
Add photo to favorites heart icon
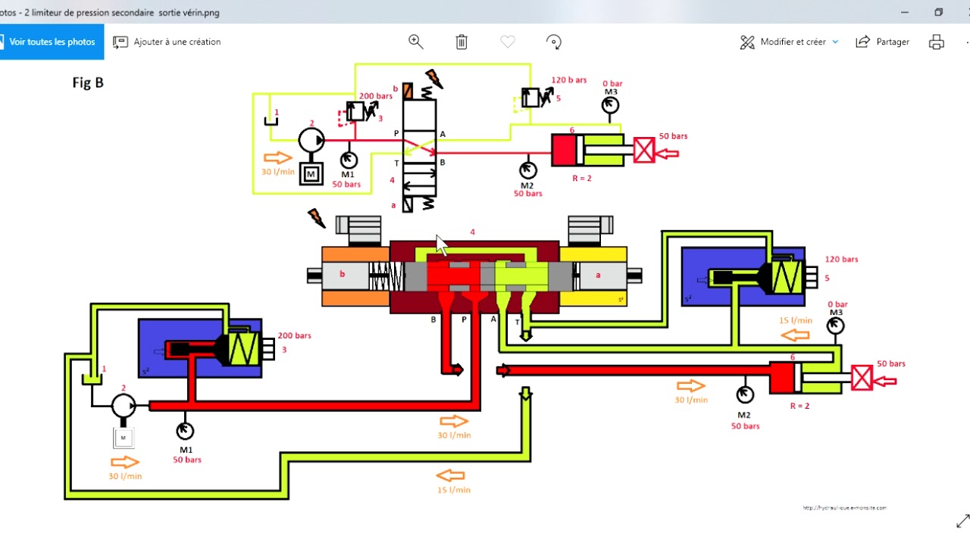tap(508, 42)
